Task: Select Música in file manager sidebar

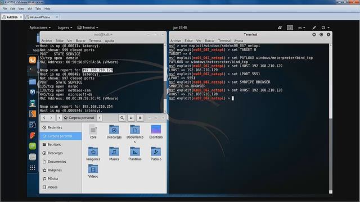Action: pyautogui.click(x=61, y=178)
